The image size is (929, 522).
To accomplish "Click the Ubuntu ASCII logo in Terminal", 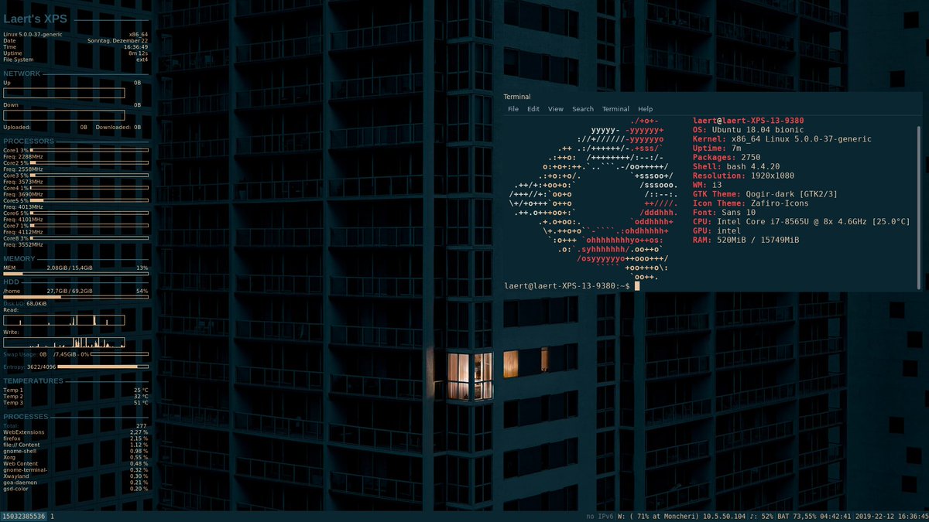I will [594, 199].
